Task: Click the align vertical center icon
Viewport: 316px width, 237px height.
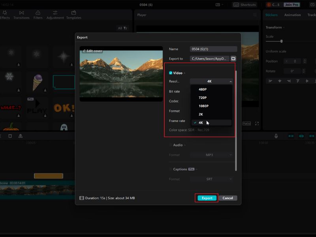Action: tap(307, 81)
